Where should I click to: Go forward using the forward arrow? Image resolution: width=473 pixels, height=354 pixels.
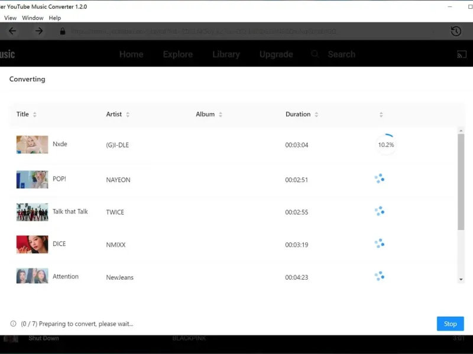[39, 31]
